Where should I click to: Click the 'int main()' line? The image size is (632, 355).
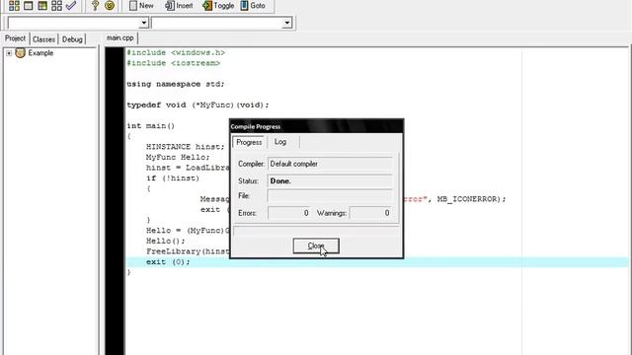click(x=151, y=126)
